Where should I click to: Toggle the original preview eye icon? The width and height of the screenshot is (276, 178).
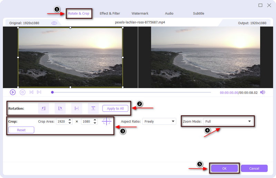click(x=54, y=23)
